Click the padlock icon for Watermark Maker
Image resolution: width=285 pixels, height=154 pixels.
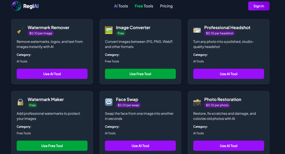point(20,102)
